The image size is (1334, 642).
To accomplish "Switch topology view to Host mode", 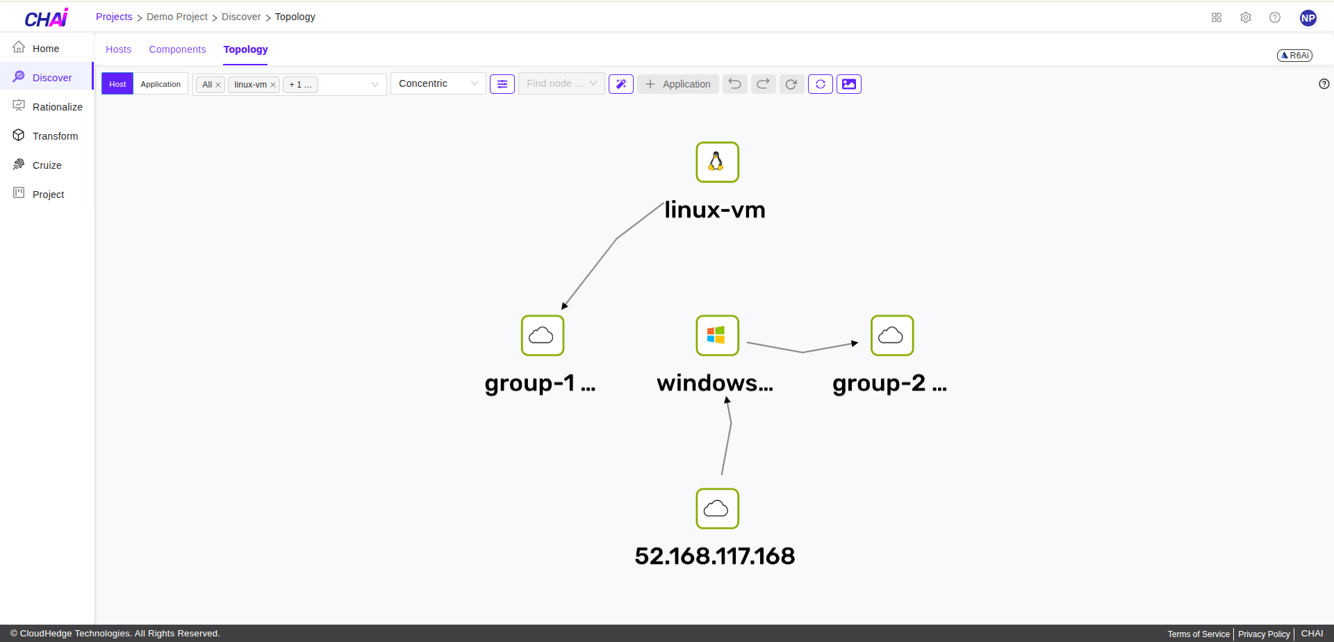I will [x=117, y=83].
